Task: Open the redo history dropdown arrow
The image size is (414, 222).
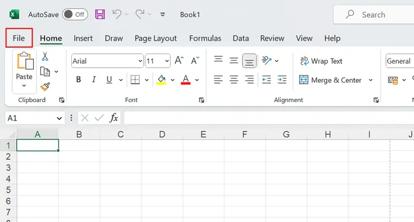Action: point(149,14)
